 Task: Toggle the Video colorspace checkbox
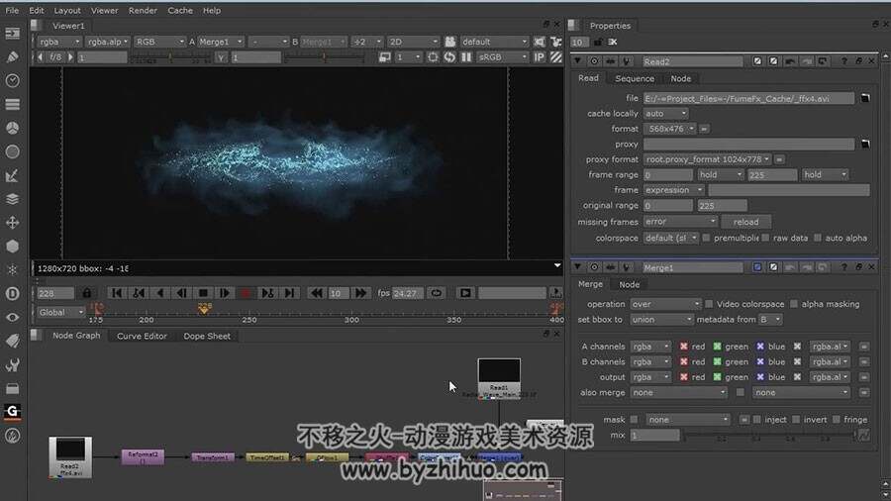pos(709,304)
